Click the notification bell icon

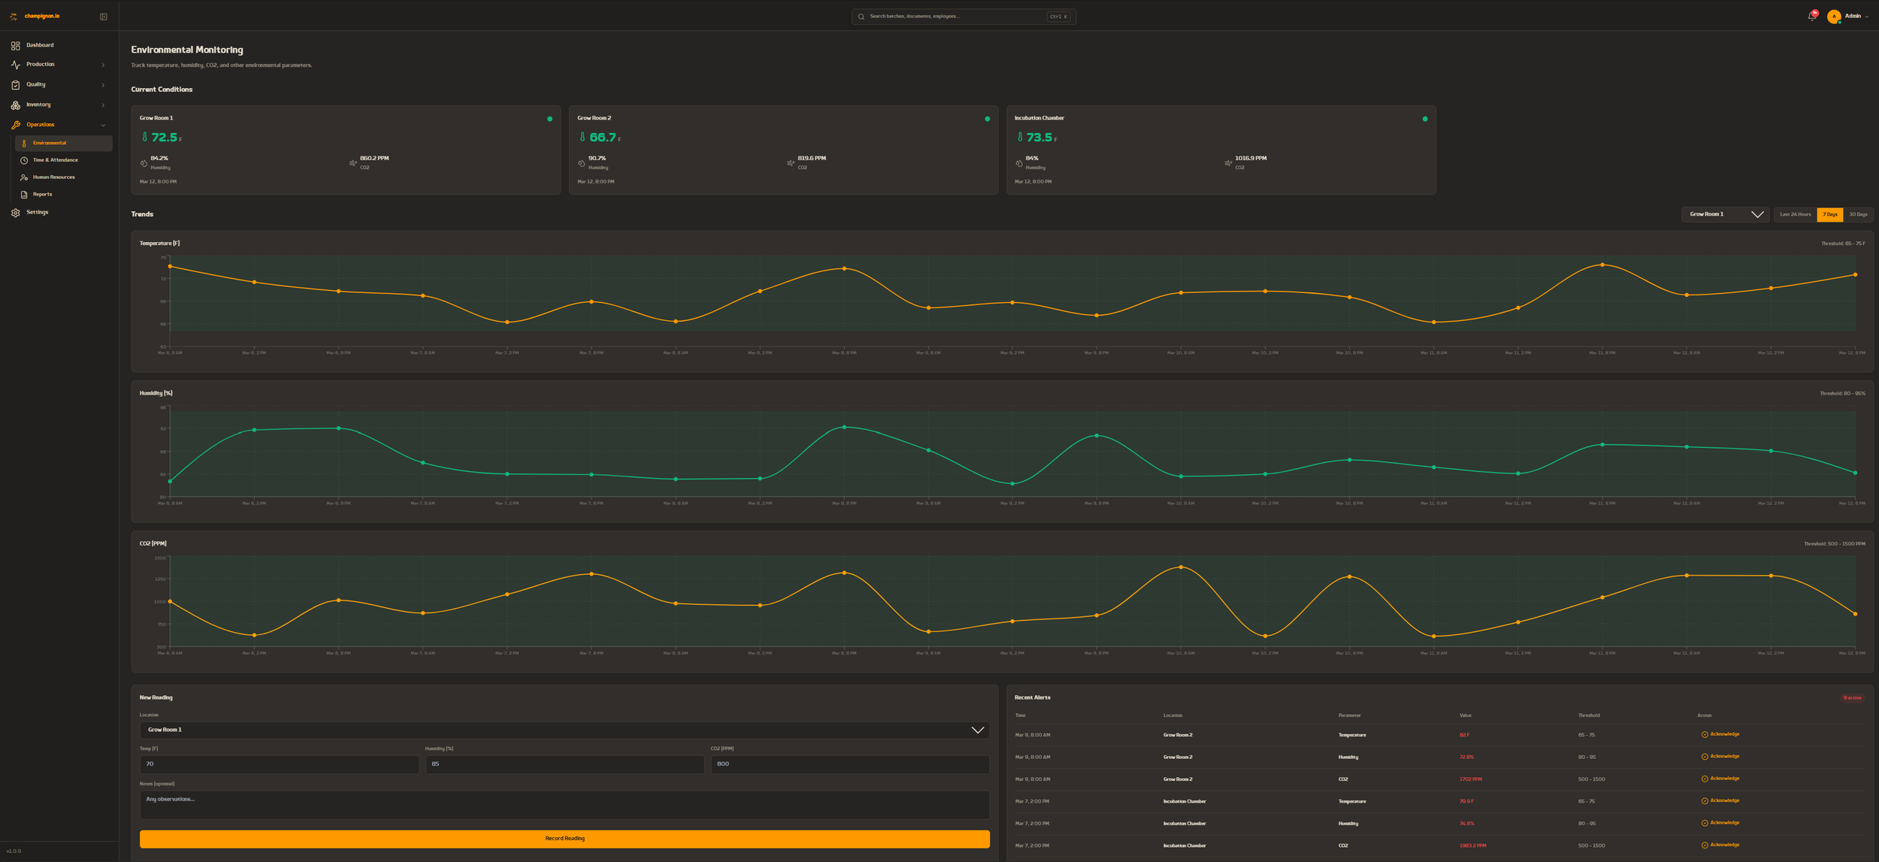tap(1811, 17)
